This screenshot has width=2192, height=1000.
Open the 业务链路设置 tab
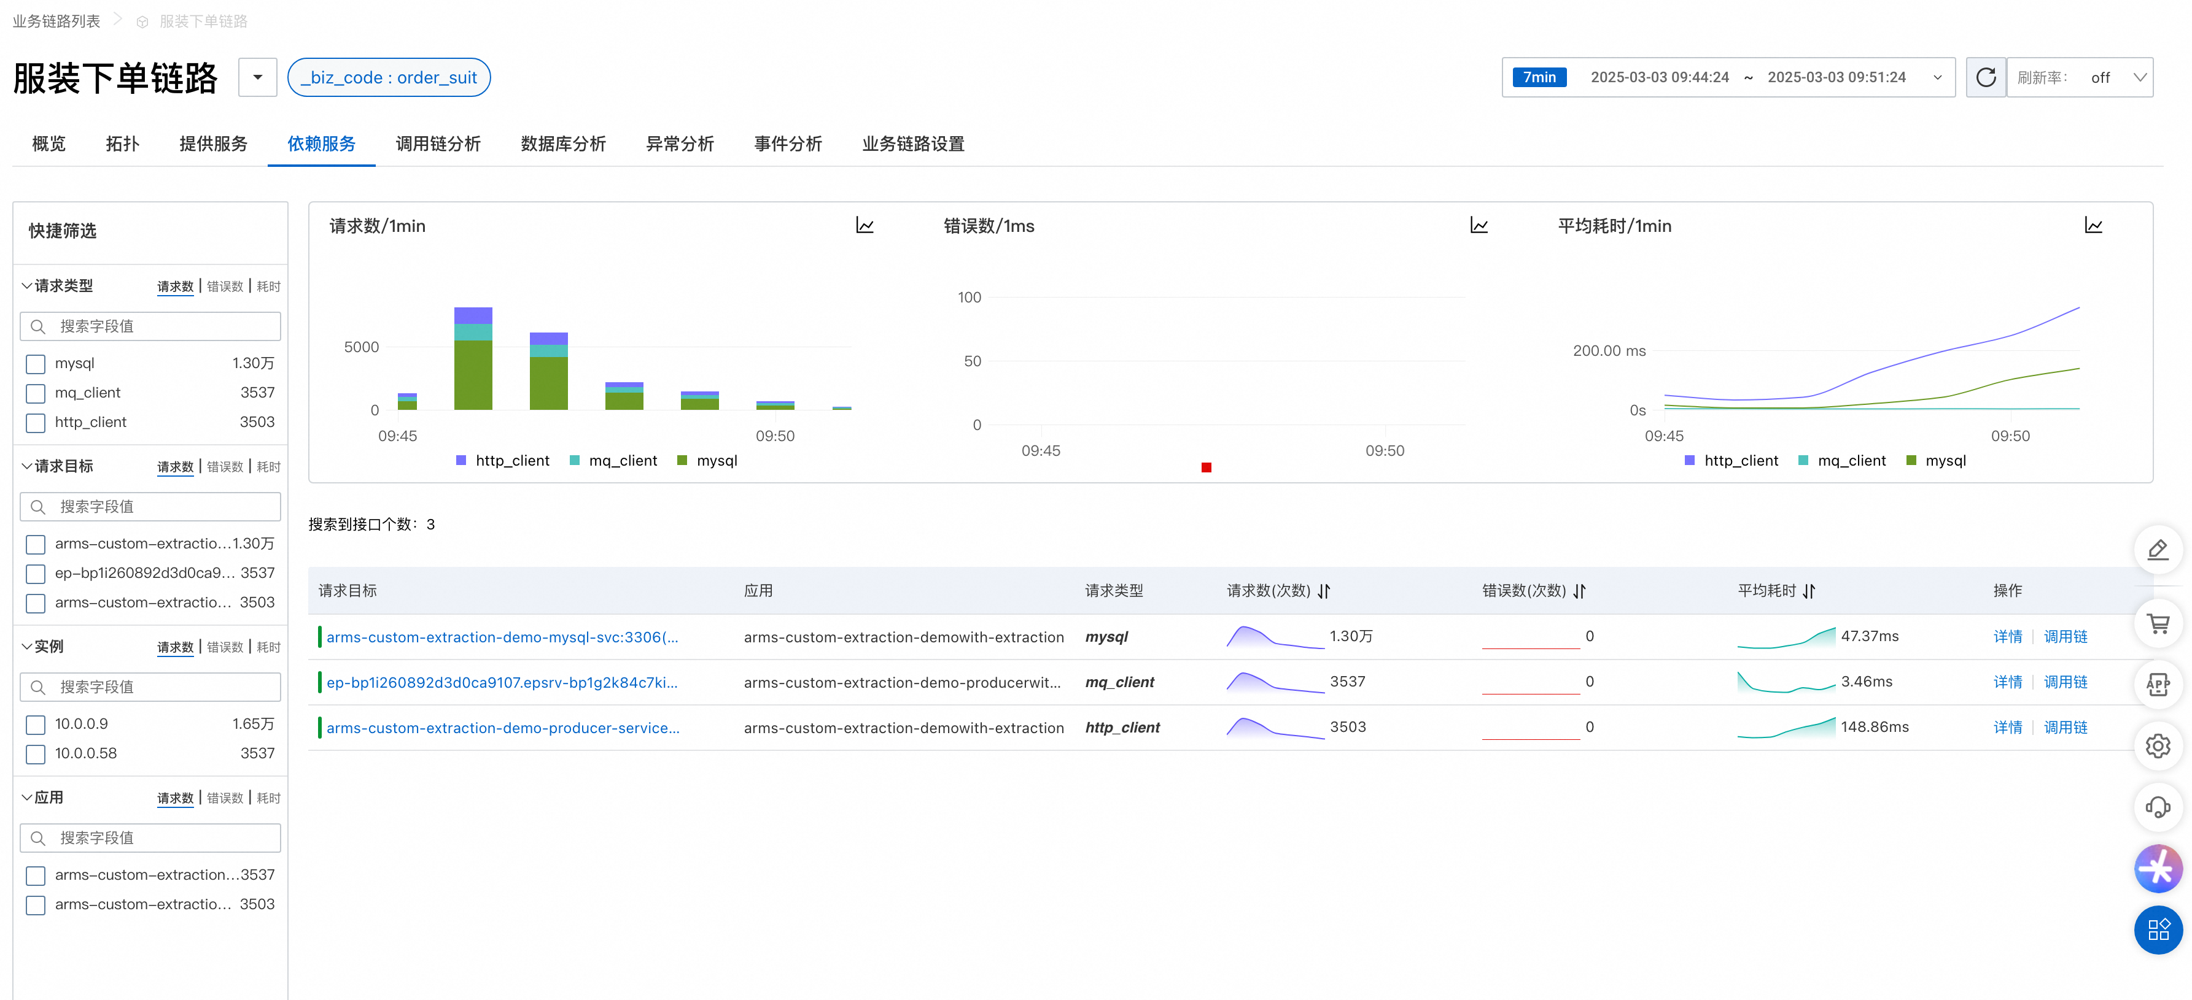(x=913, y=144)
